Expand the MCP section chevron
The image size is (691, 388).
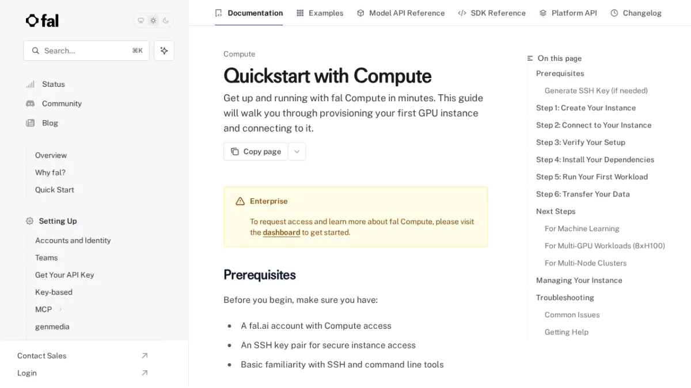click(x=60, y=309)
